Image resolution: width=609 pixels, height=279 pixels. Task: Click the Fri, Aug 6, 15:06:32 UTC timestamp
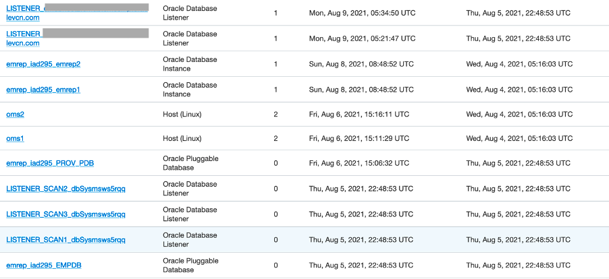pyautogui.click(x=359, y=163)
